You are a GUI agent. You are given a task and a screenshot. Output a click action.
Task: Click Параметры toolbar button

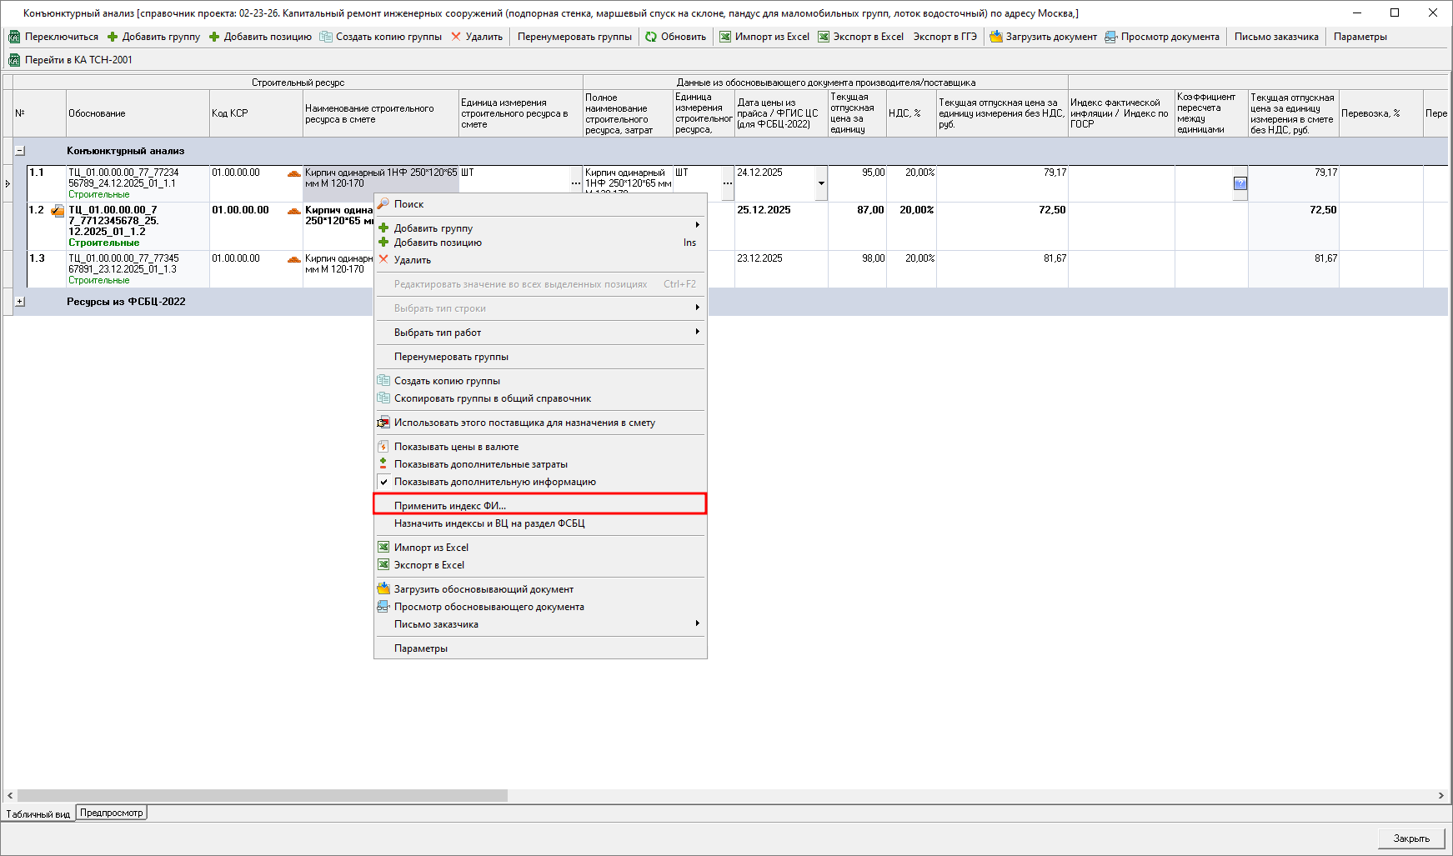click(x=1360, y=37)
